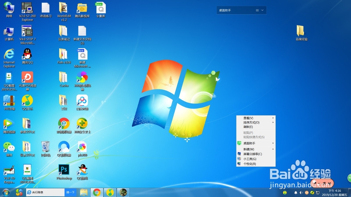Expand the 排序方式(O) submenu

click(256, 123)
